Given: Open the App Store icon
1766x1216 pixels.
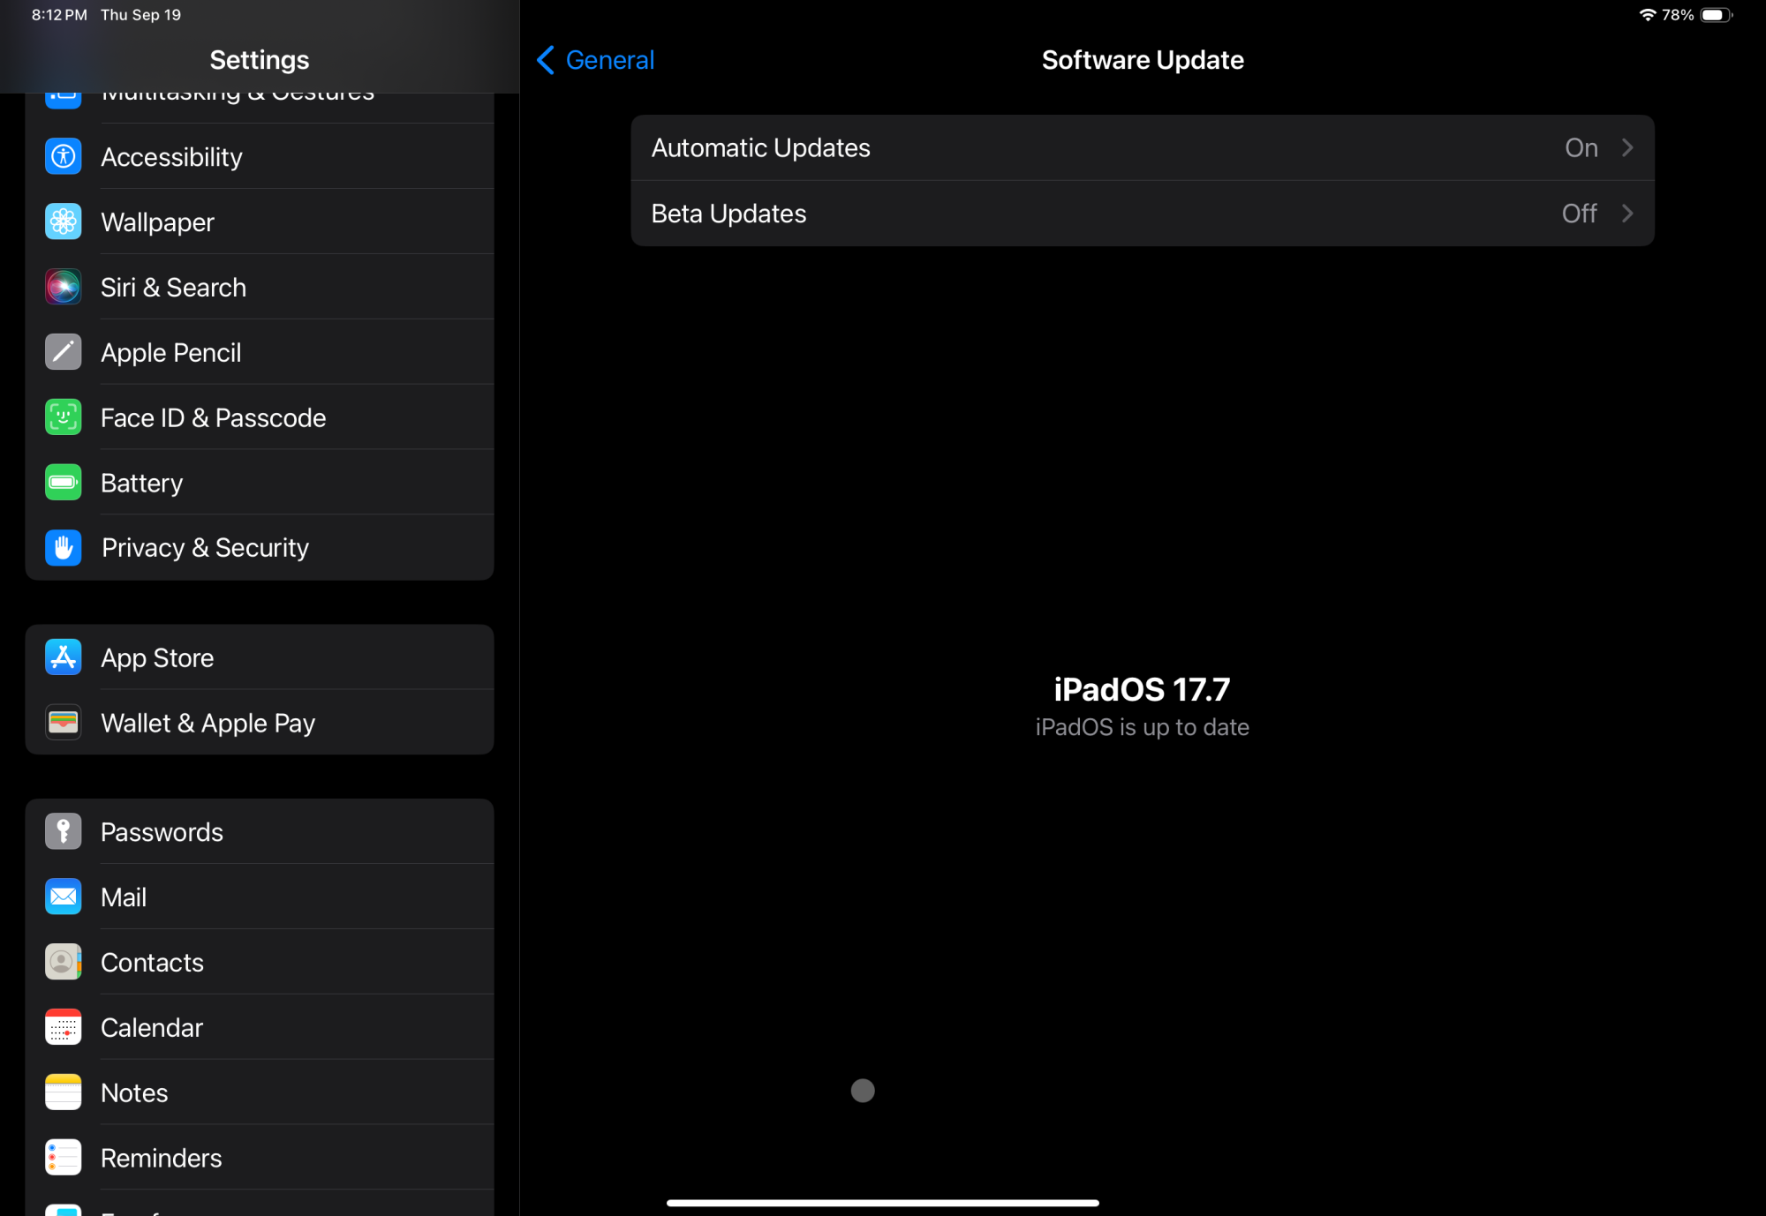Looking at the screenshot, I should pyautogui.click(x=63, y=657).
